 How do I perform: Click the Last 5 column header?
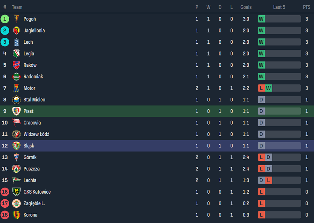pyautogui.click(x=279, y=7)
